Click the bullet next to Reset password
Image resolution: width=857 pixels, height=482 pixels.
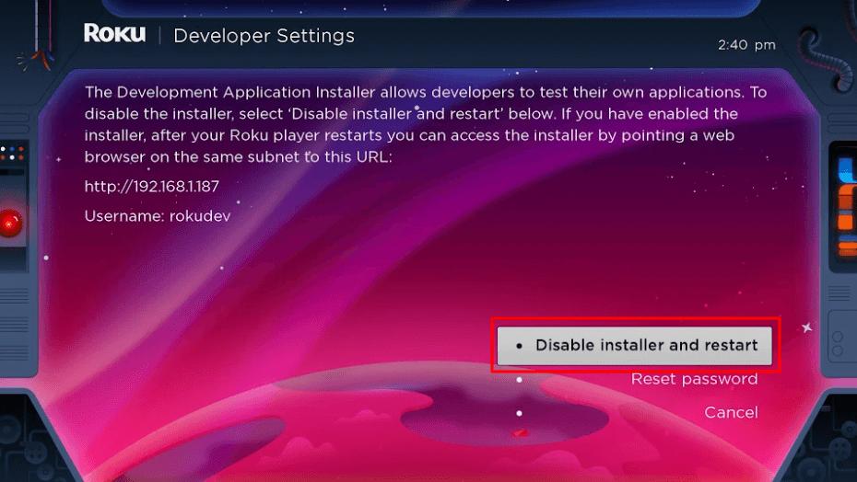(x=520, y=379)
